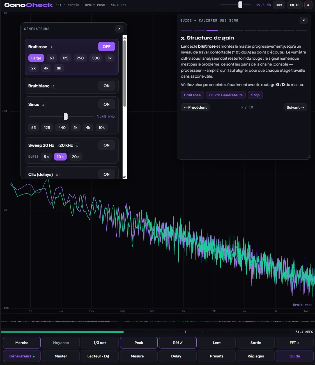Set Sinus preset to 125 Hz

pos(47,127)
